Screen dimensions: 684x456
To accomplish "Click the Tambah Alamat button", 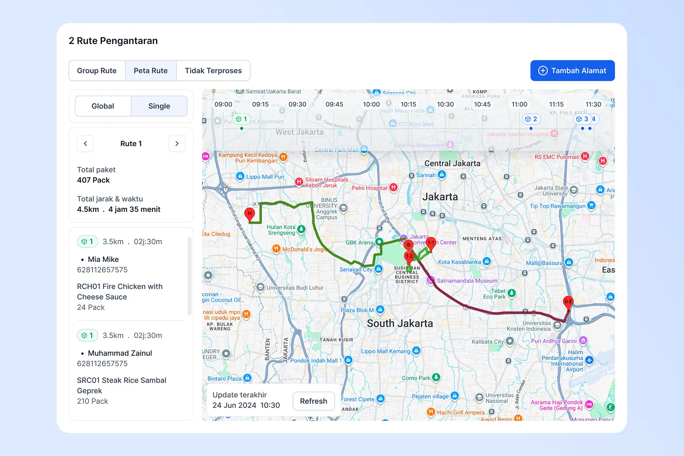I will point(572,70).
